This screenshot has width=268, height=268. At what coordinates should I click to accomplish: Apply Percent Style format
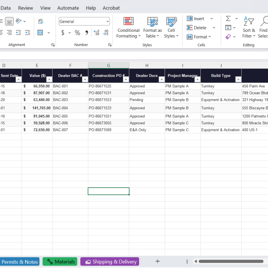tap(77, 32)
